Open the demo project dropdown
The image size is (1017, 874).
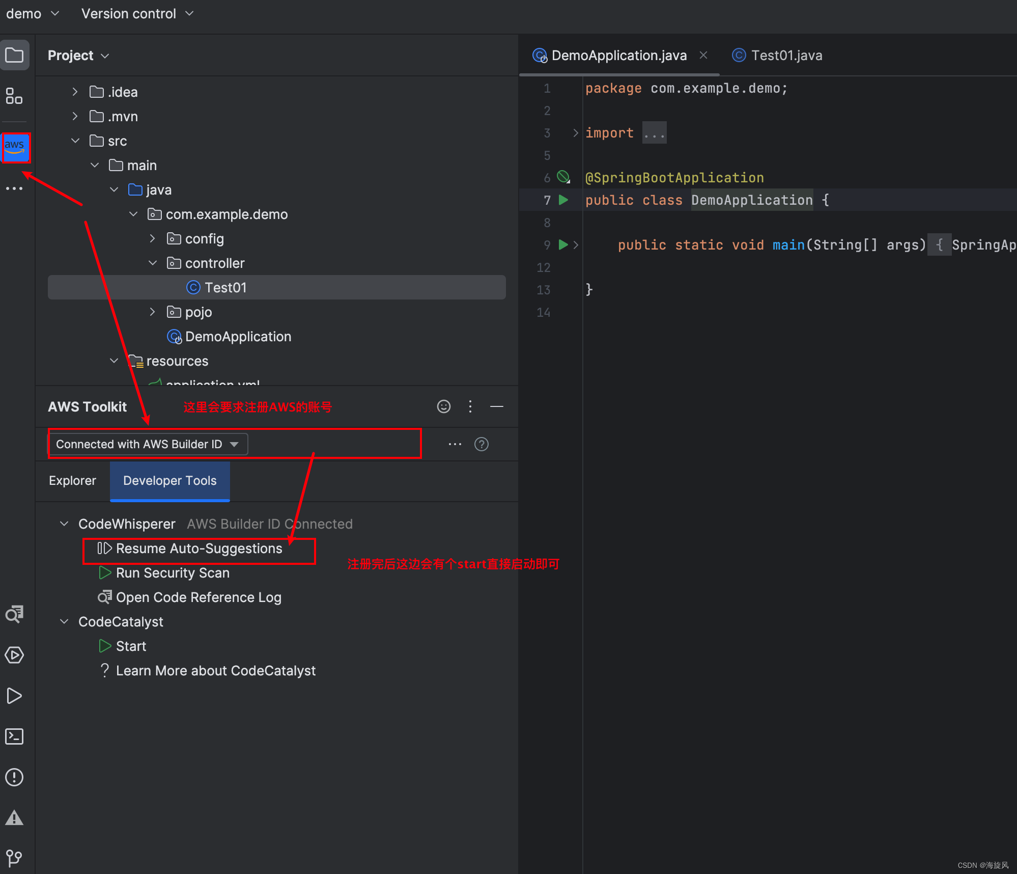[x=33, y=13]
